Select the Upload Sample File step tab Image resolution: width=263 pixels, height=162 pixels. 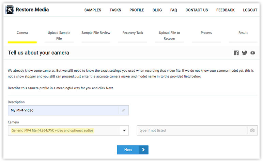click(x=59, y=36)
